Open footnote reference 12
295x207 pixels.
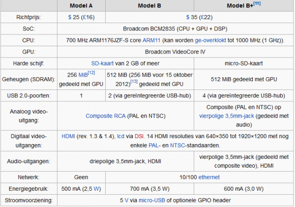point(91,73)
